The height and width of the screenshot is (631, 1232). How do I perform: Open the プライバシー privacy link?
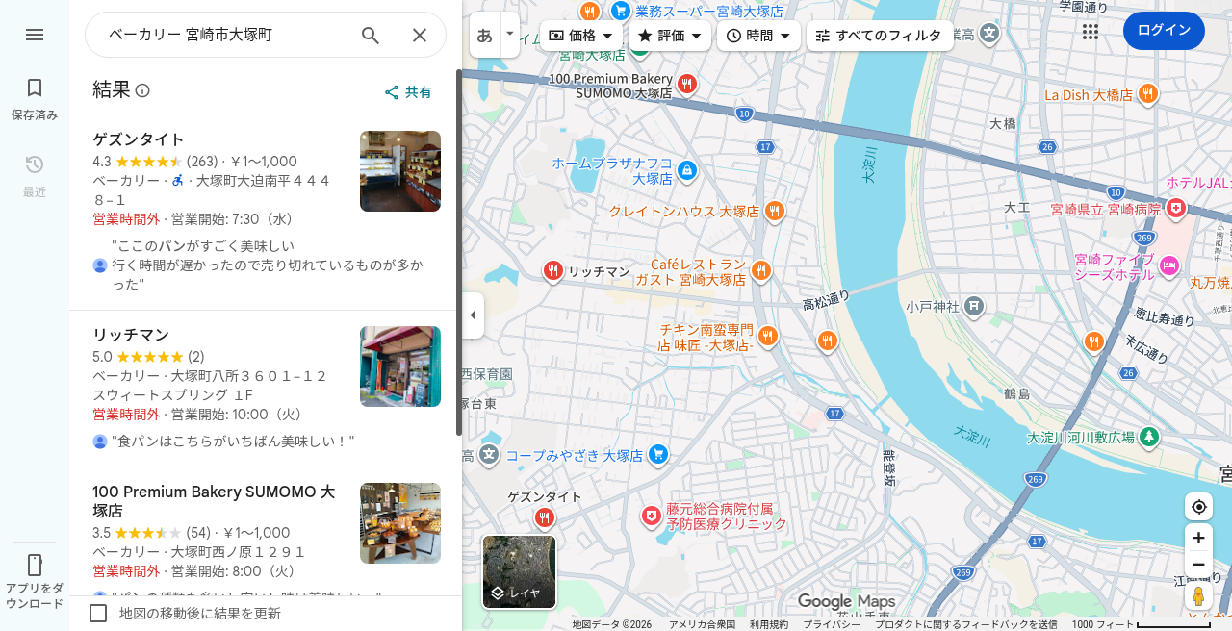(x=832, y=624)
